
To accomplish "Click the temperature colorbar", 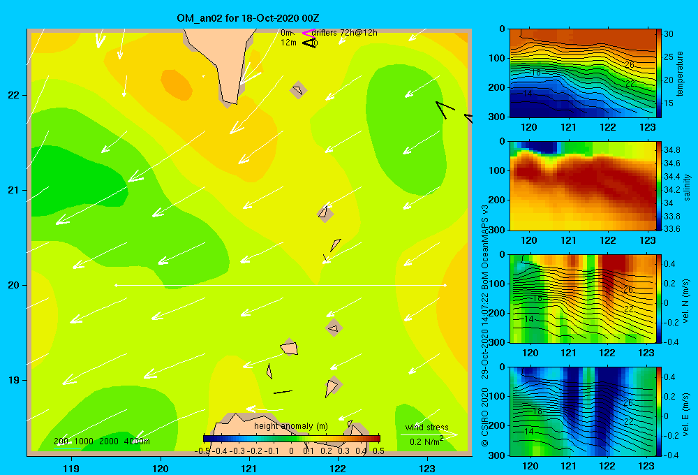I will 659,73.
